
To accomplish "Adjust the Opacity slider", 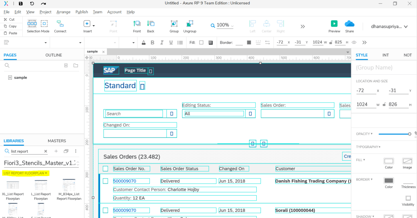I will [x=409, y=134].
